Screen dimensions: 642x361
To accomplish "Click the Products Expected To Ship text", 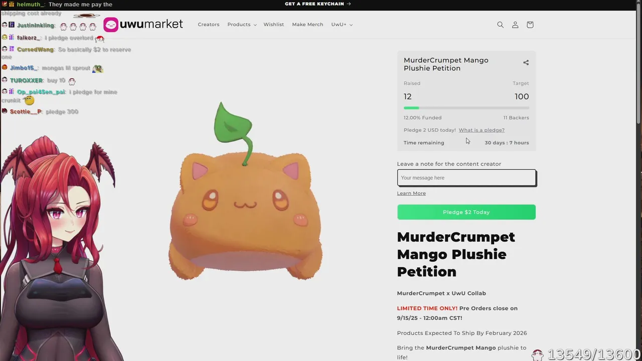I will click(x=462, y=333).
